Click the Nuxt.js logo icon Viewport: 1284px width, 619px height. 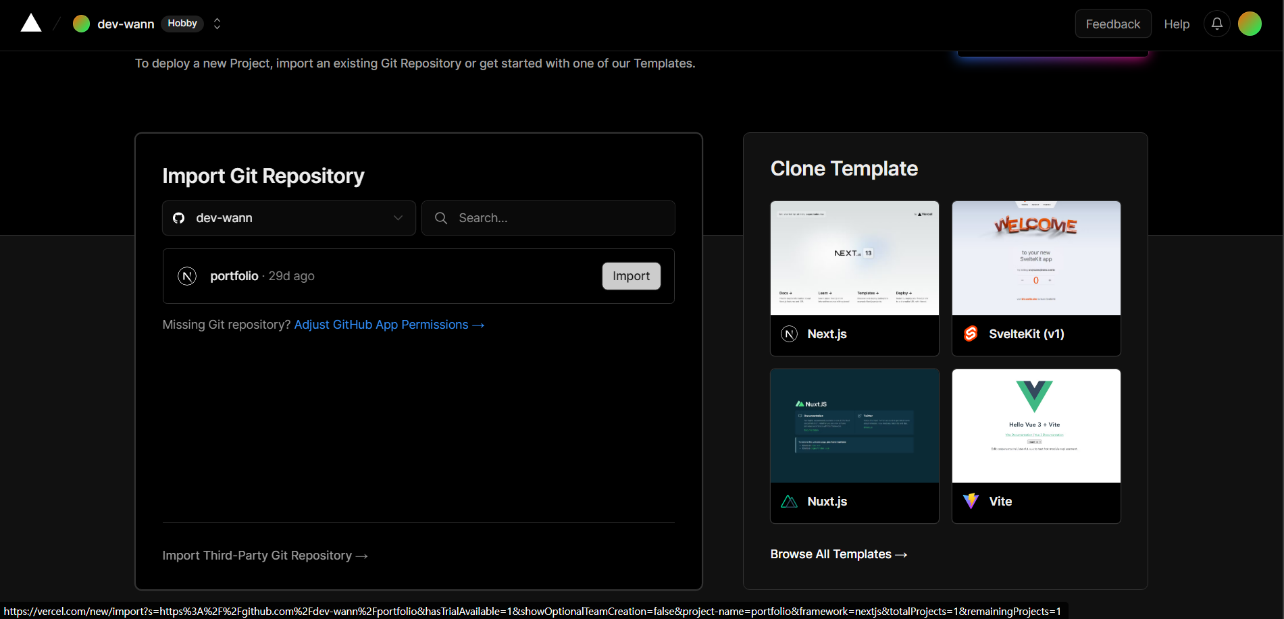(x=789, y=502)
